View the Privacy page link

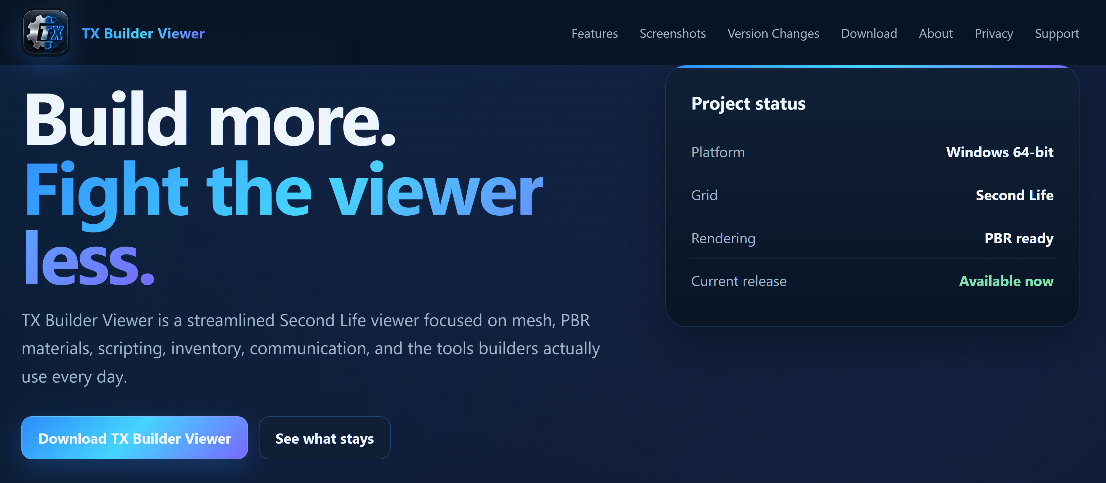coord(994,34)
